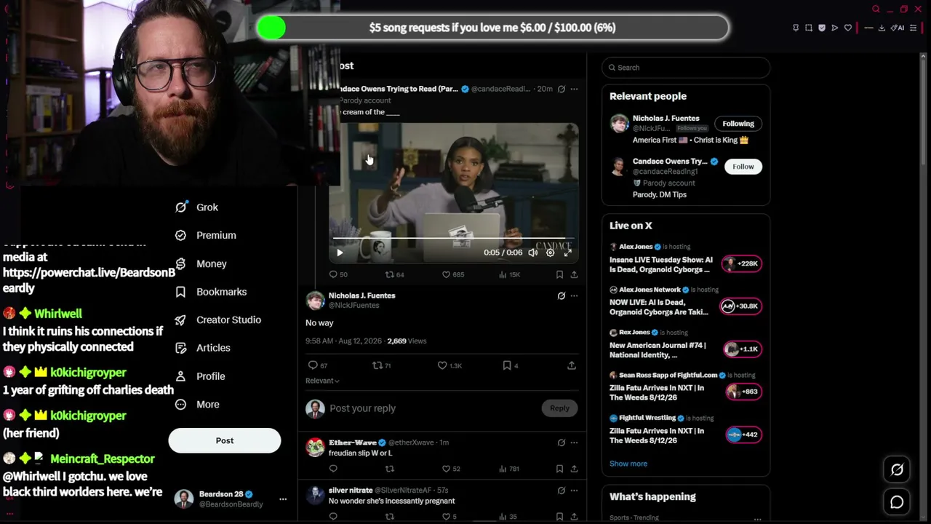The image size is (931, 524).
Task: Reply icon on the quoted video post
Action: pyautogui.click(x=333, y=274)
